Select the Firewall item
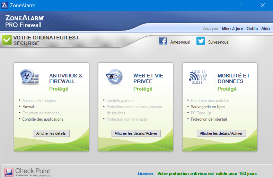The height and width of the screenshot is (178, 273). 28,107
